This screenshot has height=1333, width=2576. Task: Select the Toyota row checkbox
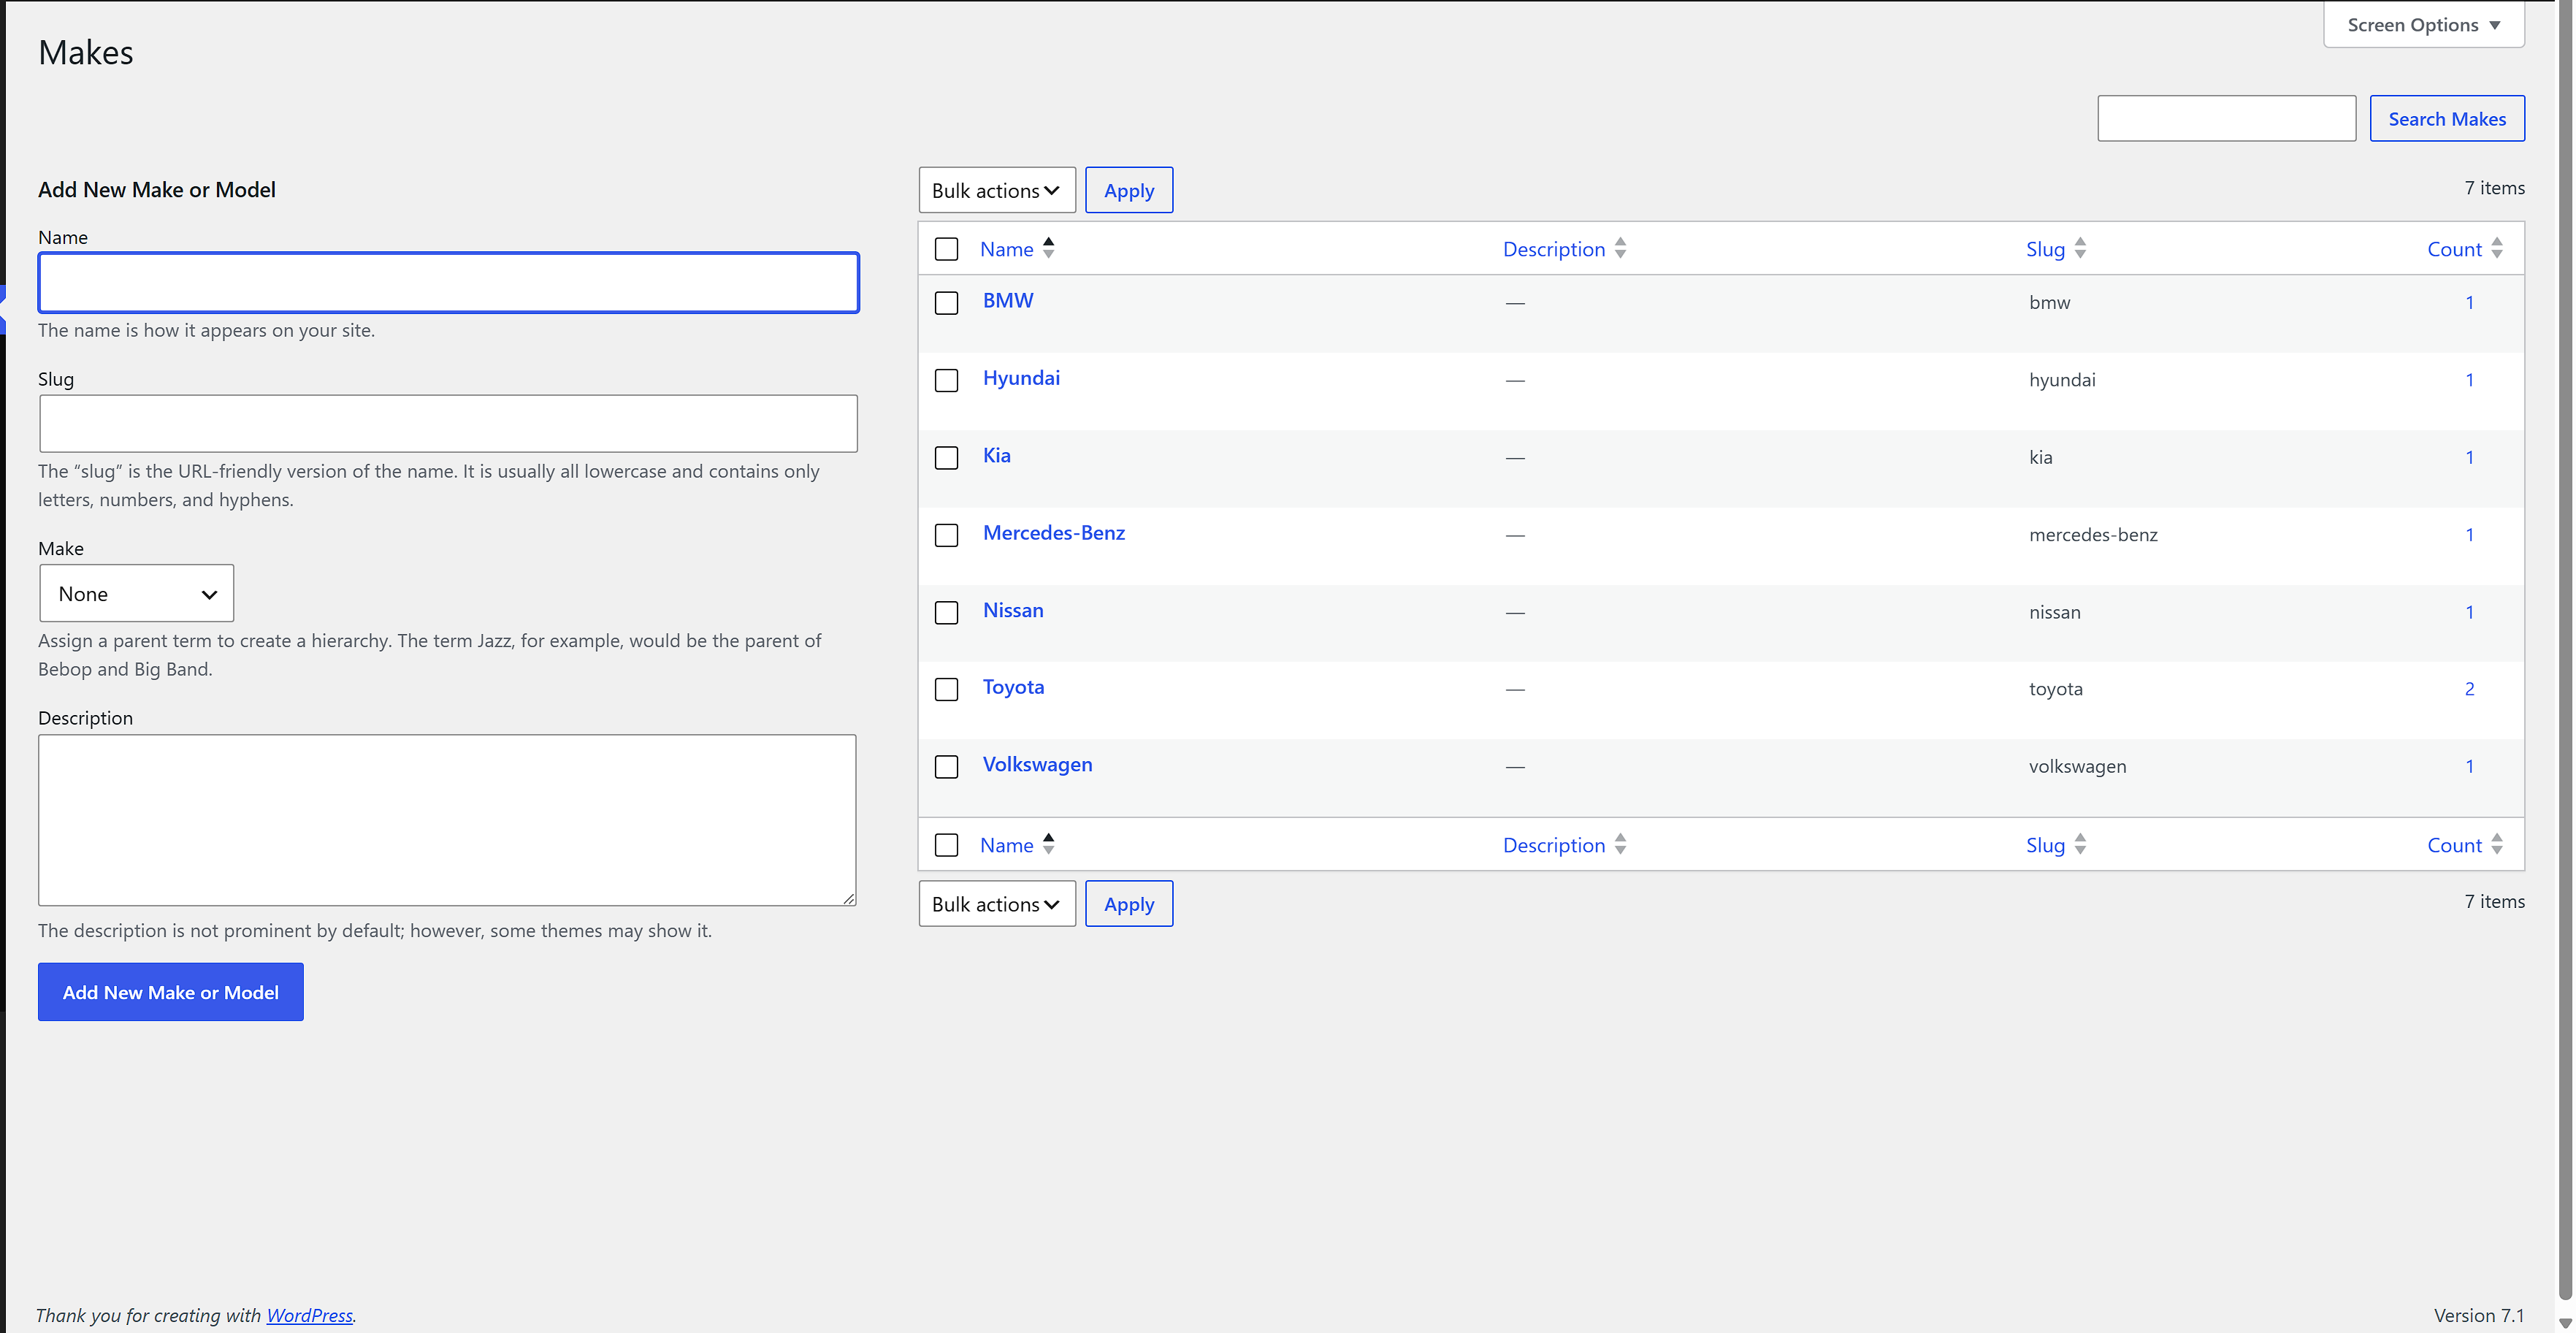[x=946, y=689]
